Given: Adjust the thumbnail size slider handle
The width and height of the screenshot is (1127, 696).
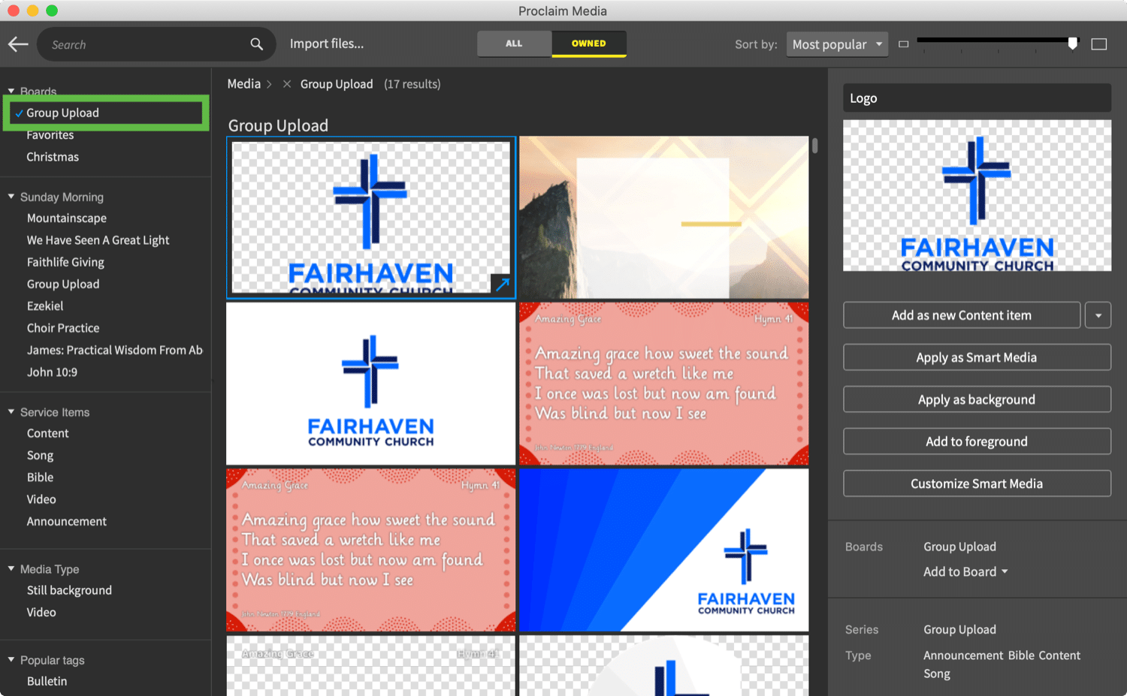Looking at the screenshot, I should coord(1073,44).
